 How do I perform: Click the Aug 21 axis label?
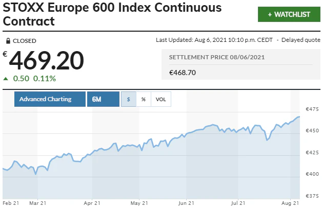[290, 204]
